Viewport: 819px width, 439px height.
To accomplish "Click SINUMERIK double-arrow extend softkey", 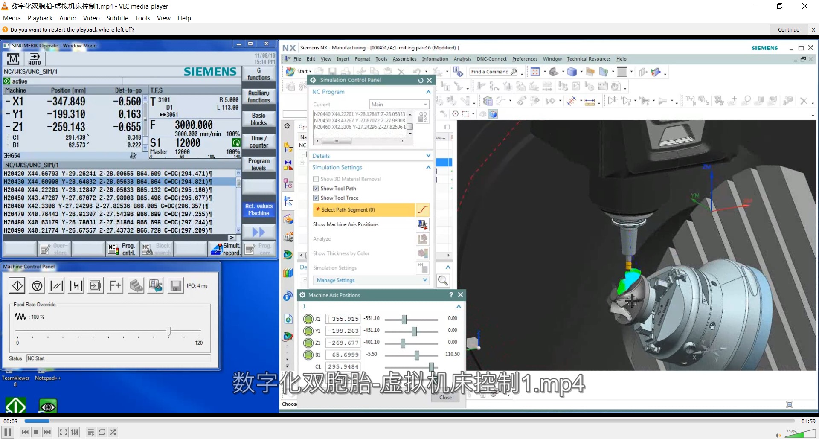I will (x=259, y=232).
